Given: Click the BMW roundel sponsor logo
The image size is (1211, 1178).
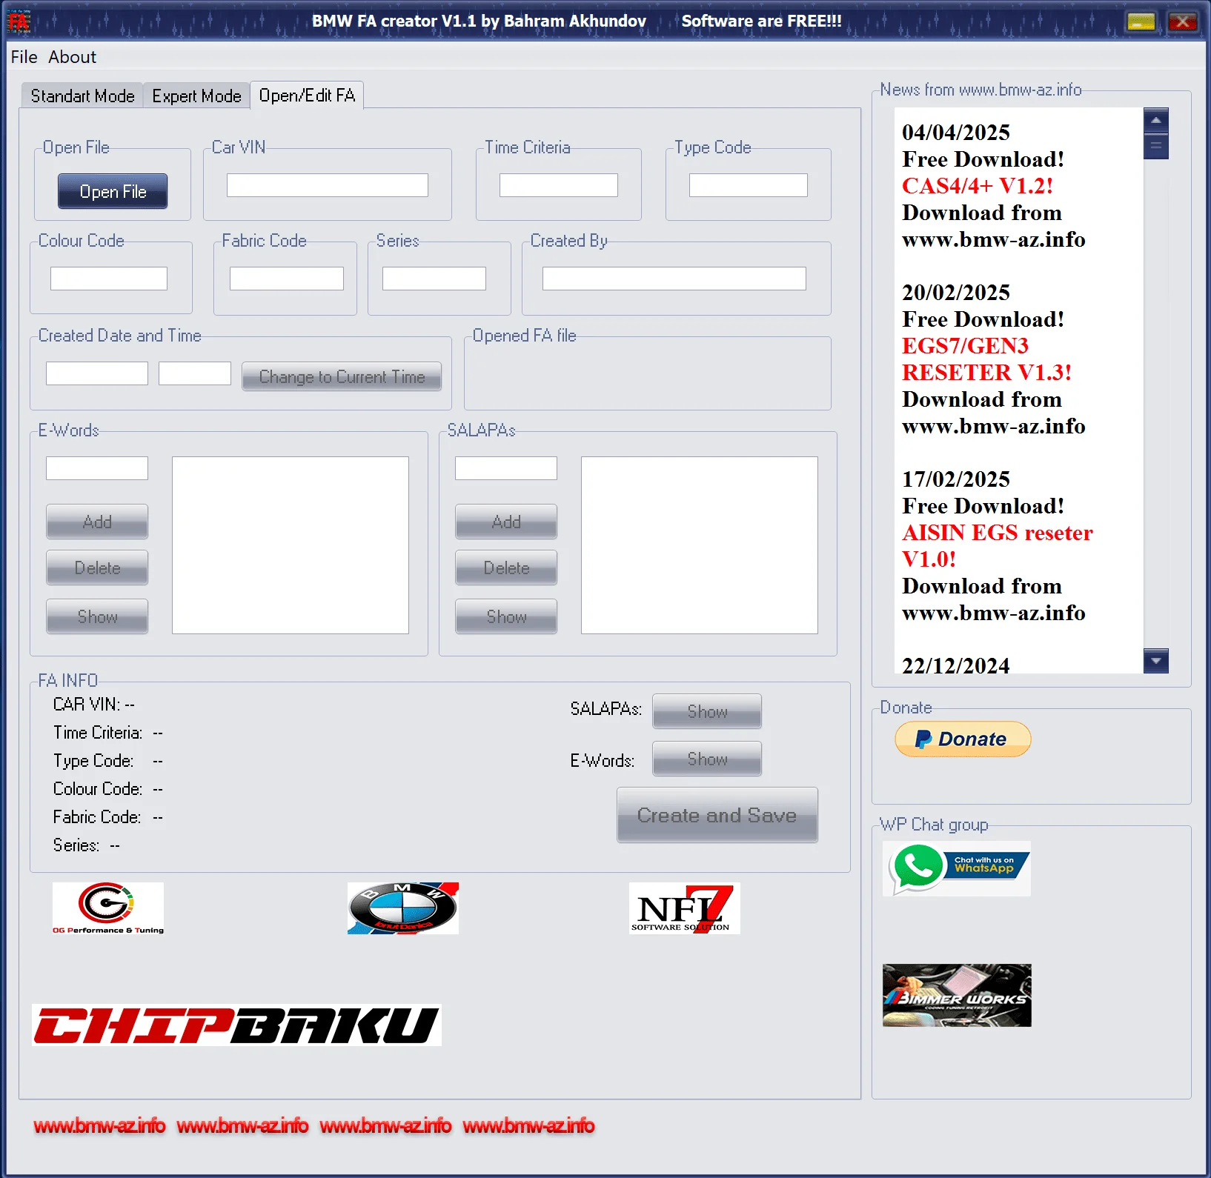Looking at the screenshot, I should 403,908.
